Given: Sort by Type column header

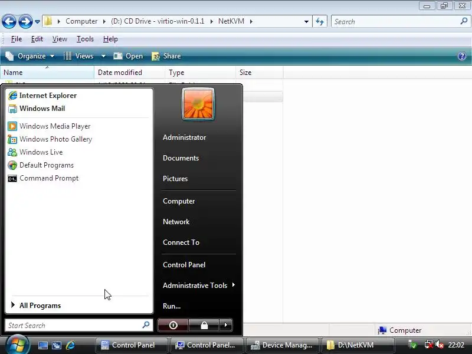Looking at the screenshot, I should click(200, 73).
